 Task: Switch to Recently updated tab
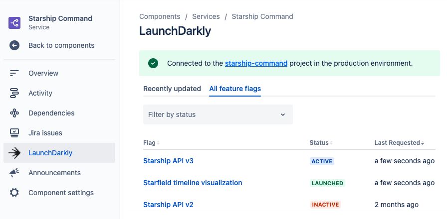(x=172, y=89)
